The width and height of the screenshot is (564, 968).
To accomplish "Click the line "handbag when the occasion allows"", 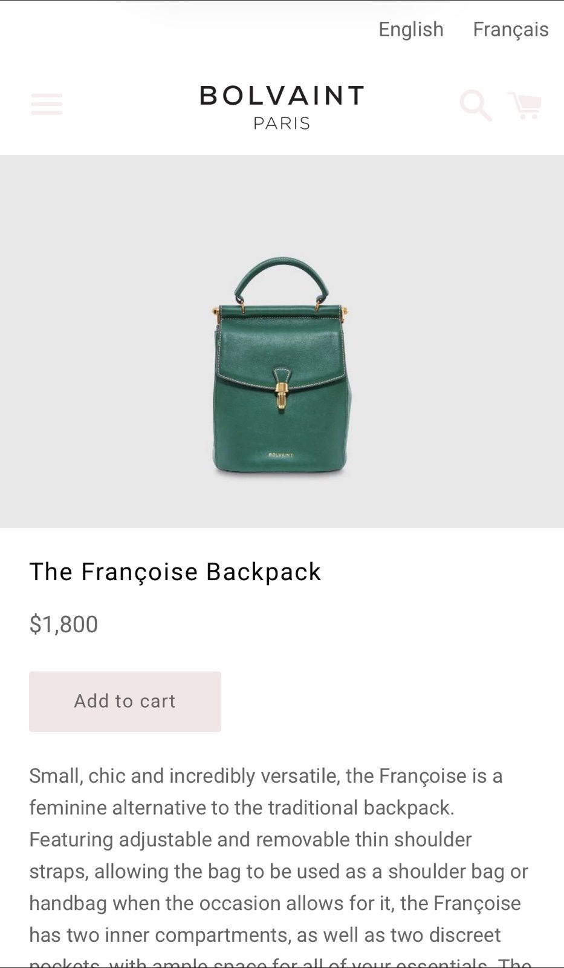I will tap(275, 903).
